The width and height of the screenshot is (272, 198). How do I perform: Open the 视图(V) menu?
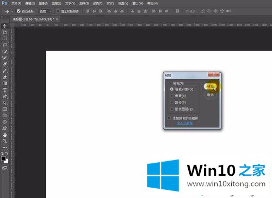[123, 3]
